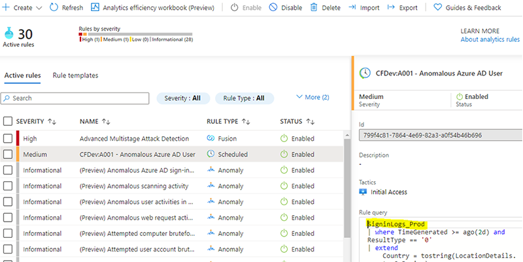
Task: Check the Anomalous web request row
Action: [x=8, y=218]
